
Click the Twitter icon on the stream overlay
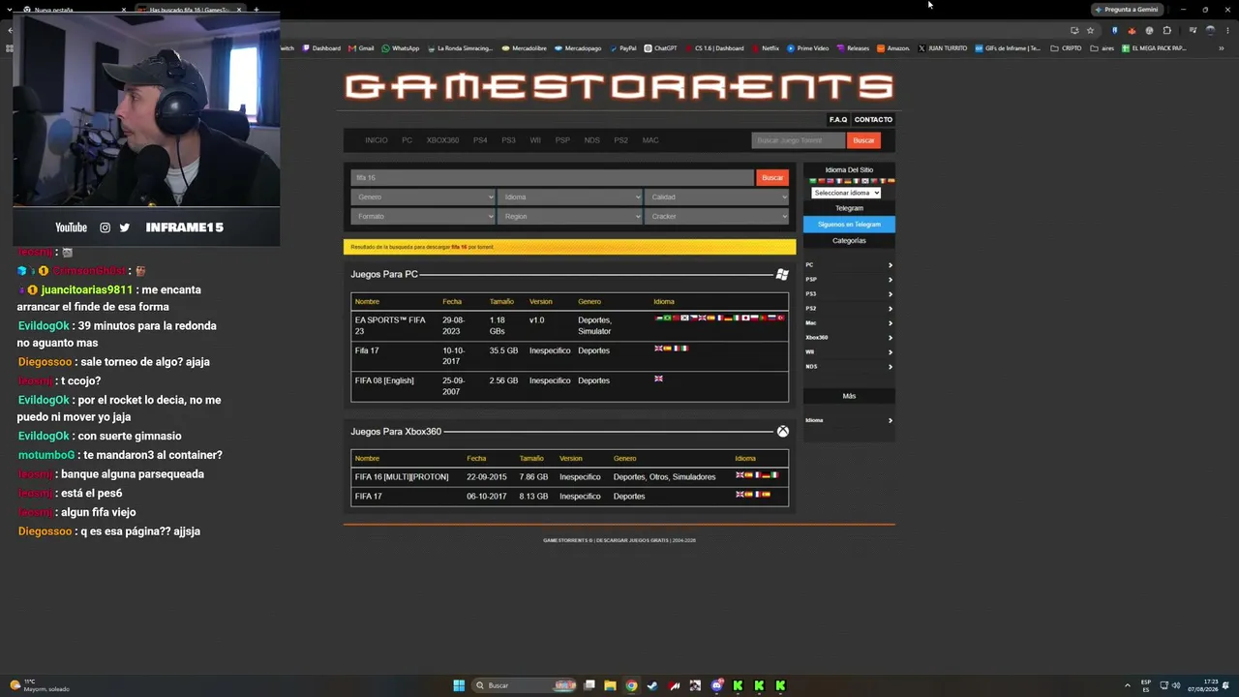point(124,227)
